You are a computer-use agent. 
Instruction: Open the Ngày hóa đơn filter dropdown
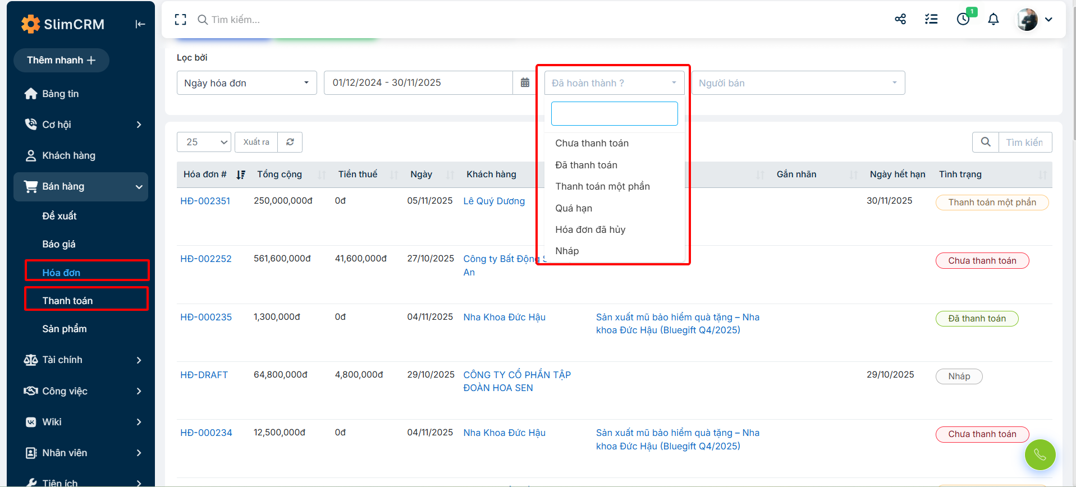pyautogui.click(x=246, y=83)
